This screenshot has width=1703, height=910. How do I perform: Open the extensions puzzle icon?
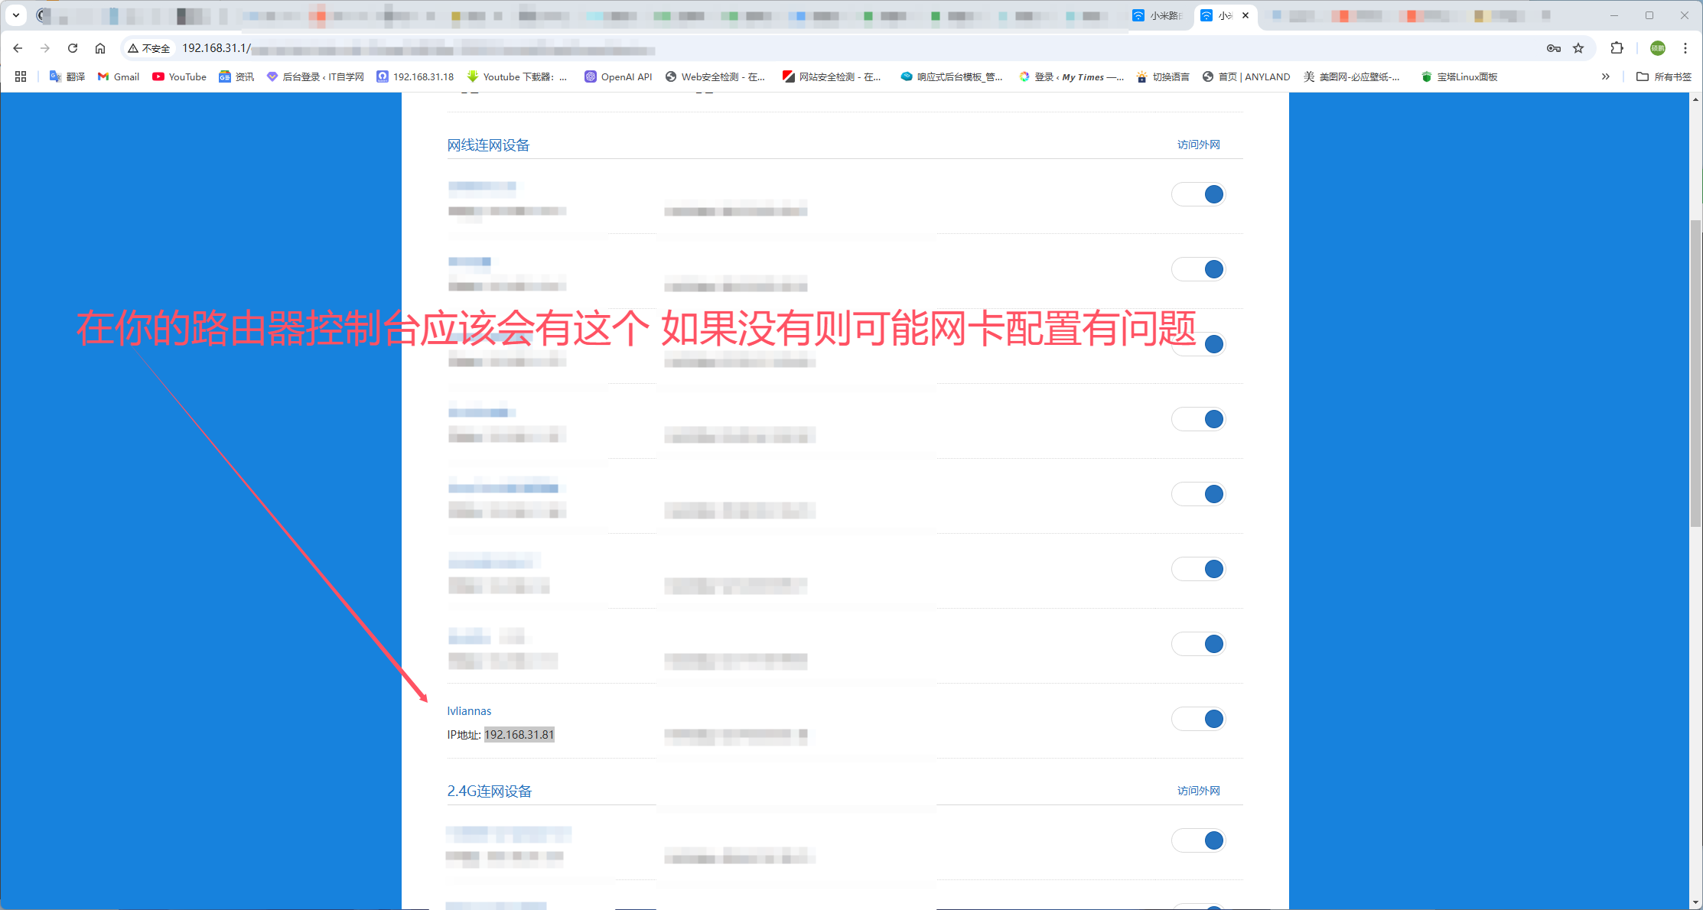coord(1617,48)
